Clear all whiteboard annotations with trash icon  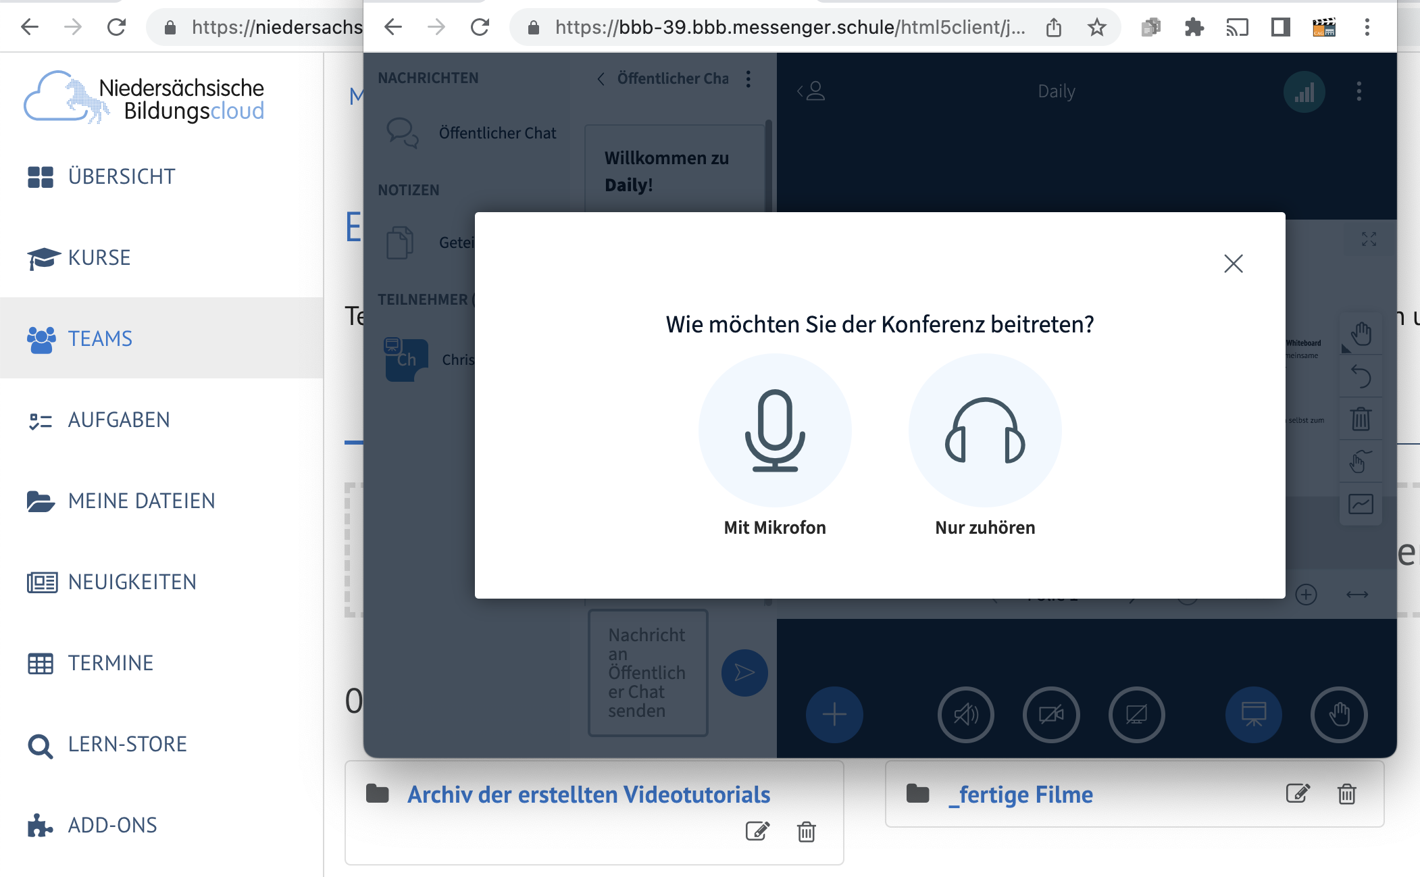pos(1360,419)
